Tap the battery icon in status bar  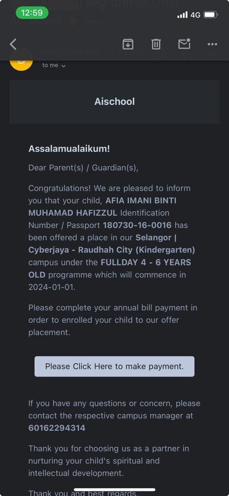pyautogui.click(x=210, y=15)
